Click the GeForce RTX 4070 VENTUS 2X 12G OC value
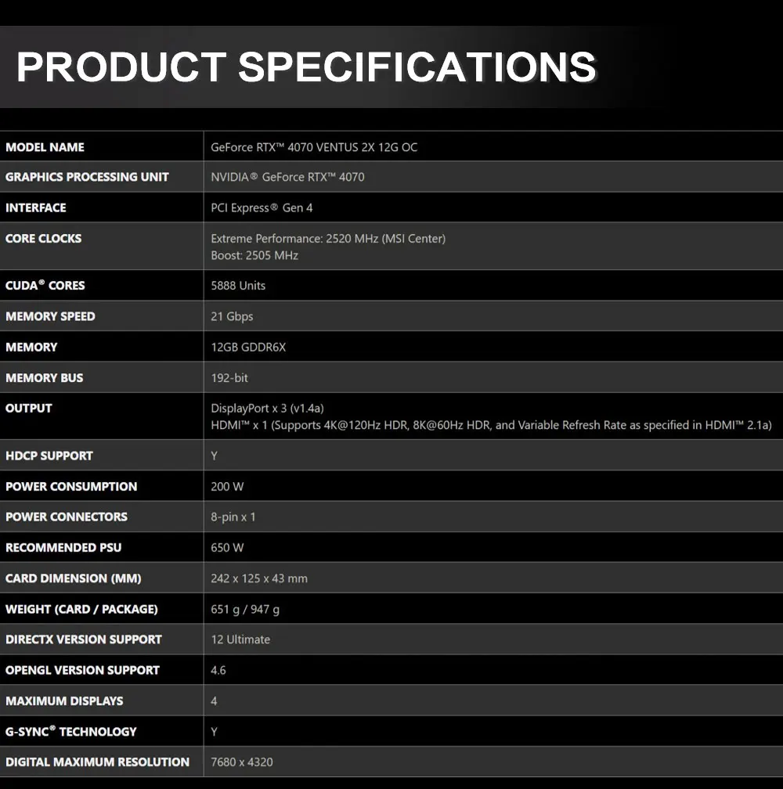Screen dimensions: 783x789 coord(314,147)
